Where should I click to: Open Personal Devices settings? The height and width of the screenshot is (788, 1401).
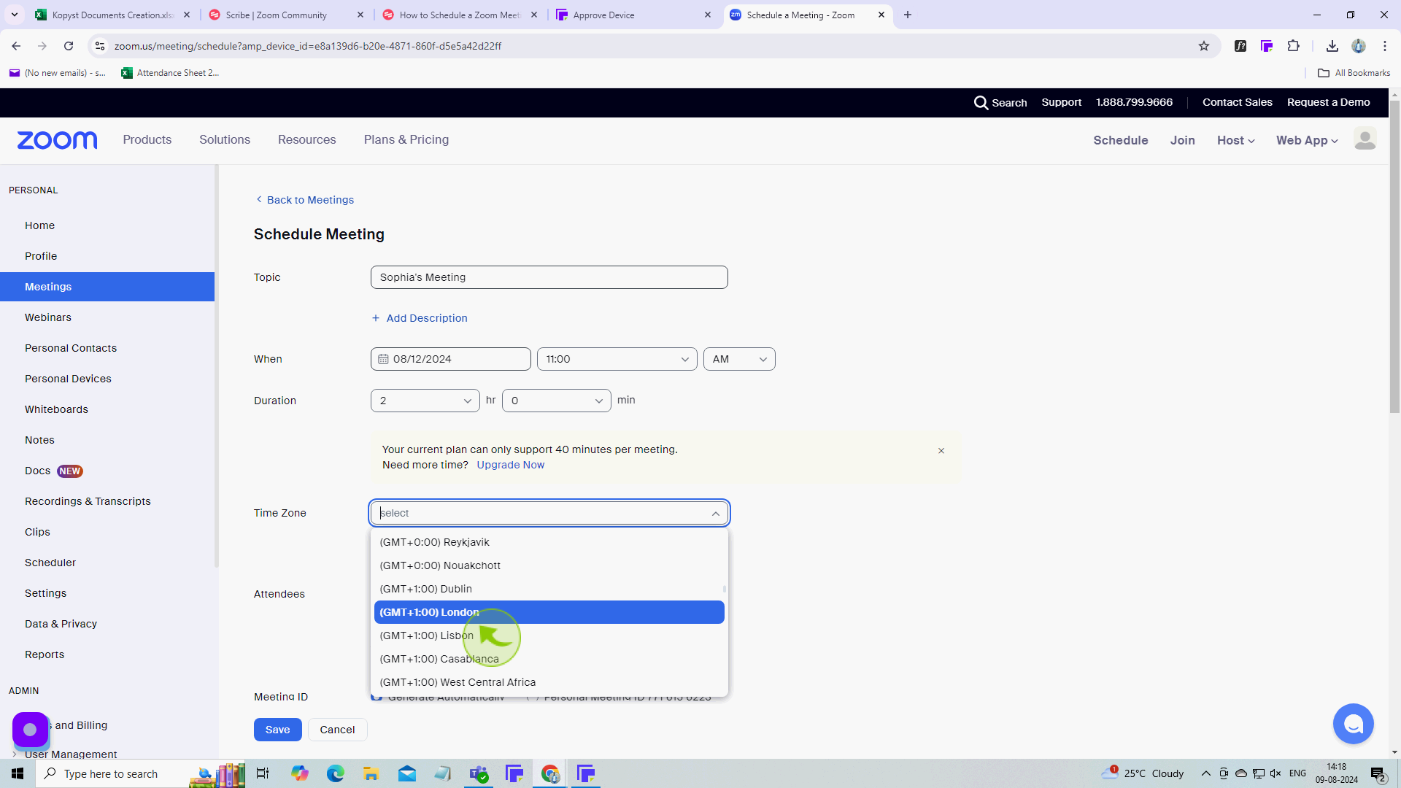[67, 378]
